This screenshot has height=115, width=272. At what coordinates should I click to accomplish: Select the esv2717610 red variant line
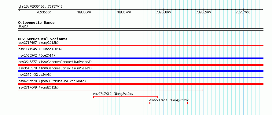[126, 97]
